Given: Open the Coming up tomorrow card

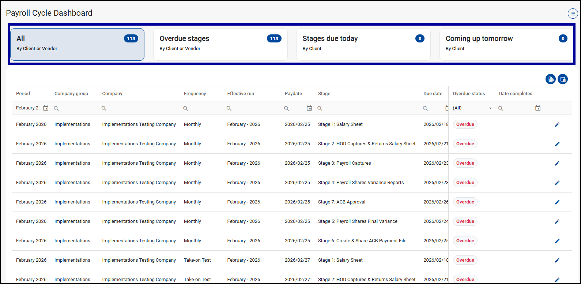Looking at the screenshot, I should (506, 44).
